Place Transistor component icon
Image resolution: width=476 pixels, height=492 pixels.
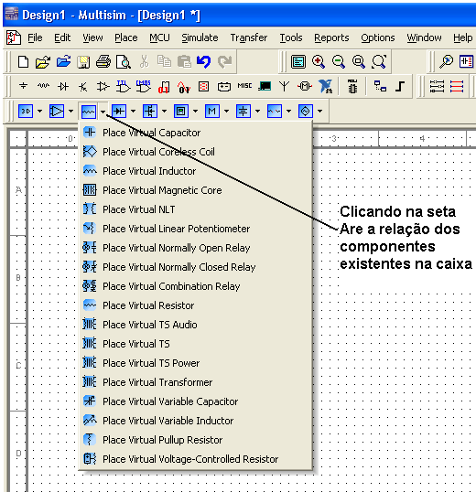tap(83, 86)
